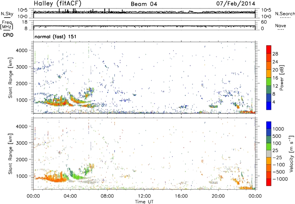Click the noise trace in N.Sky panel
The height and width of the screenshot is (204, 295).
click(144, 12)
